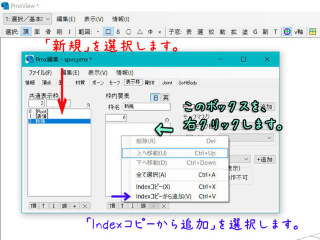Open 表示(V) menu in PmxView

pos(93,19)
